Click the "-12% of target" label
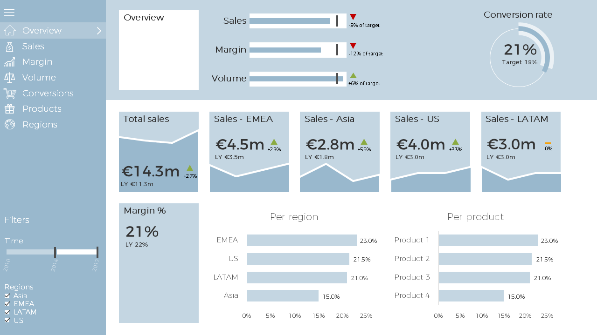The height and width of the screenshot is (335, 597). (366, 54)
